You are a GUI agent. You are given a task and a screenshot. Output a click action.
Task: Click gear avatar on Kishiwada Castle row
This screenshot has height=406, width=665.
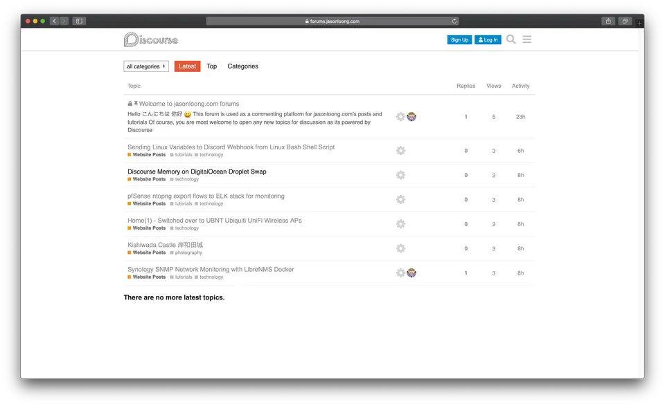pyautogui.click(x=400, y=248)
